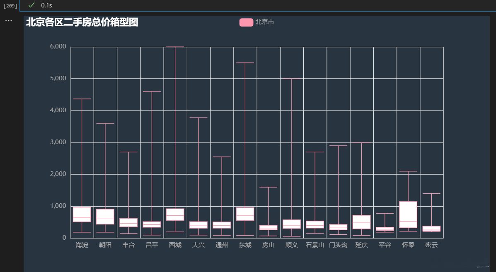
Task: Click the 门头沟 x-axis label
Action: [338, 245]
